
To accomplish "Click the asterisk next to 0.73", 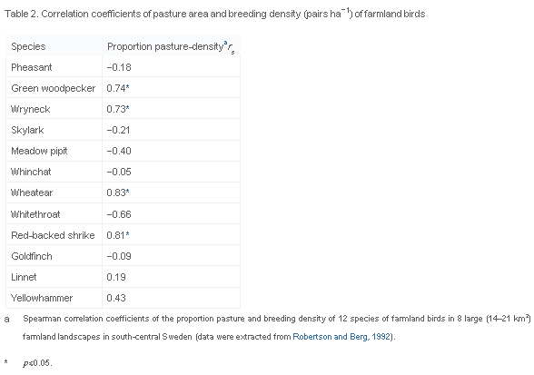I will pos(128,108).
